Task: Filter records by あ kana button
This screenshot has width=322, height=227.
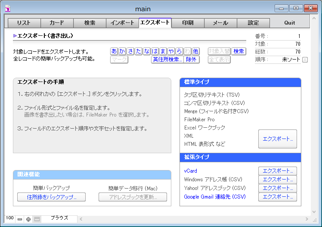Action: click(114, 51)
